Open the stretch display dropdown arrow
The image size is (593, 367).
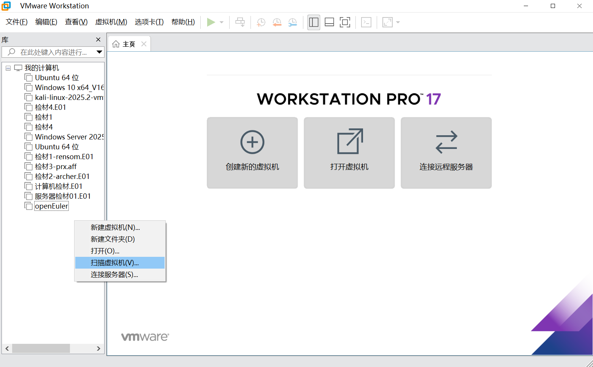pos(398,22)
